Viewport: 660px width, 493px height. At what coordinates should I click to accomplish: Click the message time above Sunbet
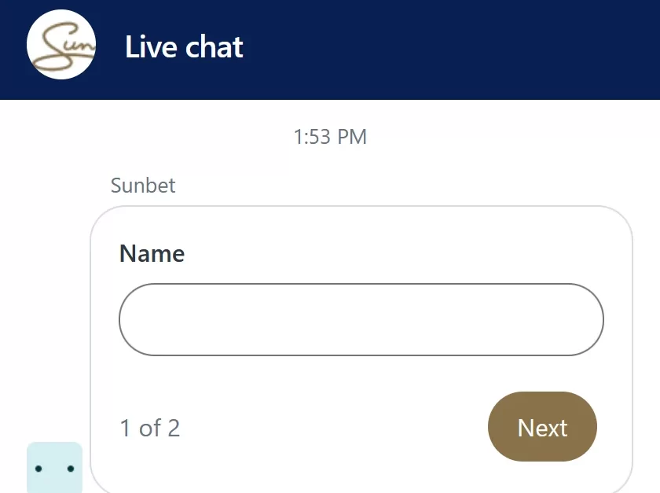pos(330,137)
